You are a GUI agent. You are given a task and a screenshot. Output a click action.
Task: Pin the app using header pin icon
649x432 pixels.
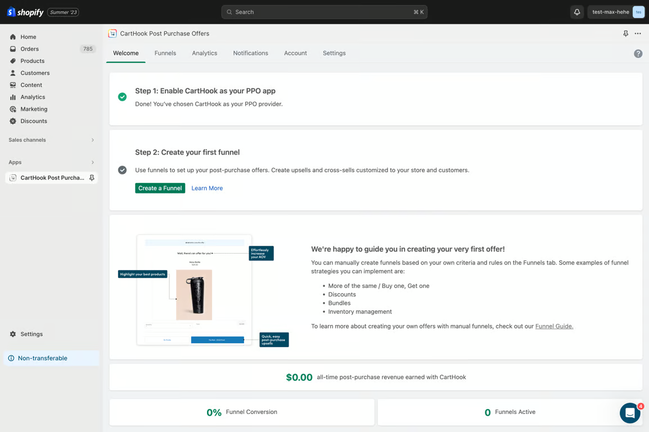coord(625,34)
